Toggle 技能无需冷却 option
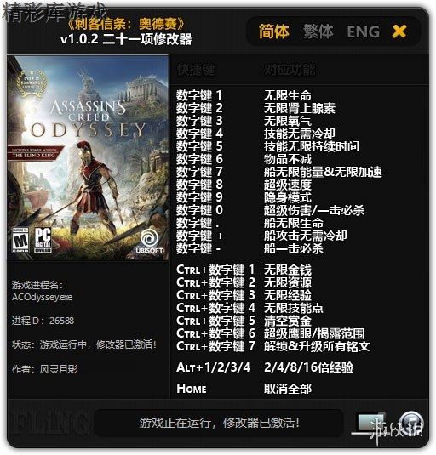Screen dimensions: 436x455 pyautogui.click(x=300, y=134)
